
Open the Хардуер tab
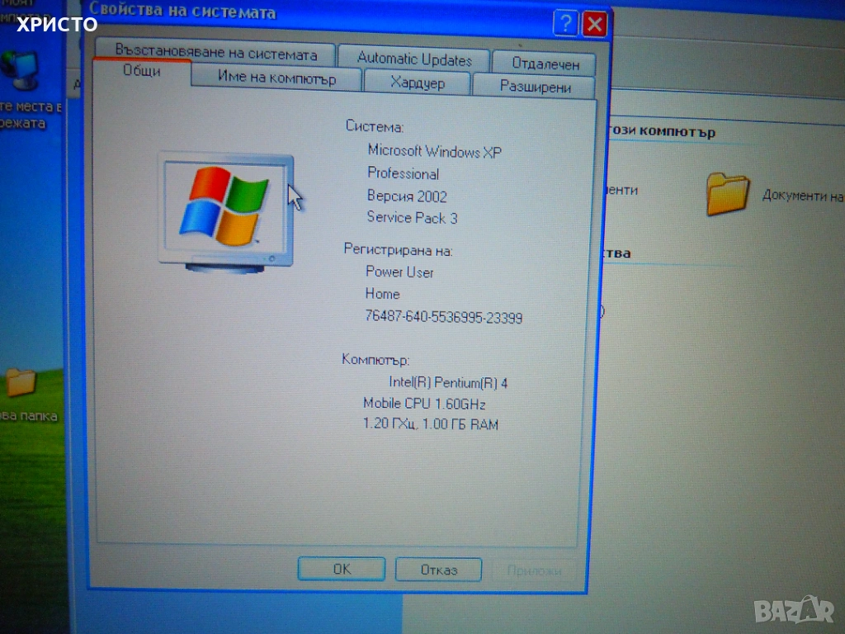pos(418,83)
